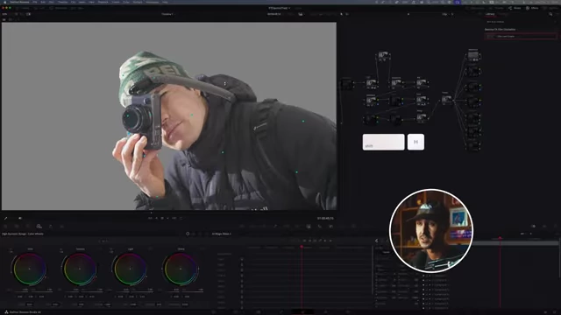Open the Apple menu
Image resolution: width=561 pixels, height=315 pixels.
coord(5,2)
